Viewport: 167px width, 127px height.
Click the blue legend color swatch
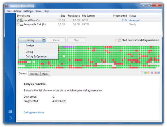click(x=159, y=73)
